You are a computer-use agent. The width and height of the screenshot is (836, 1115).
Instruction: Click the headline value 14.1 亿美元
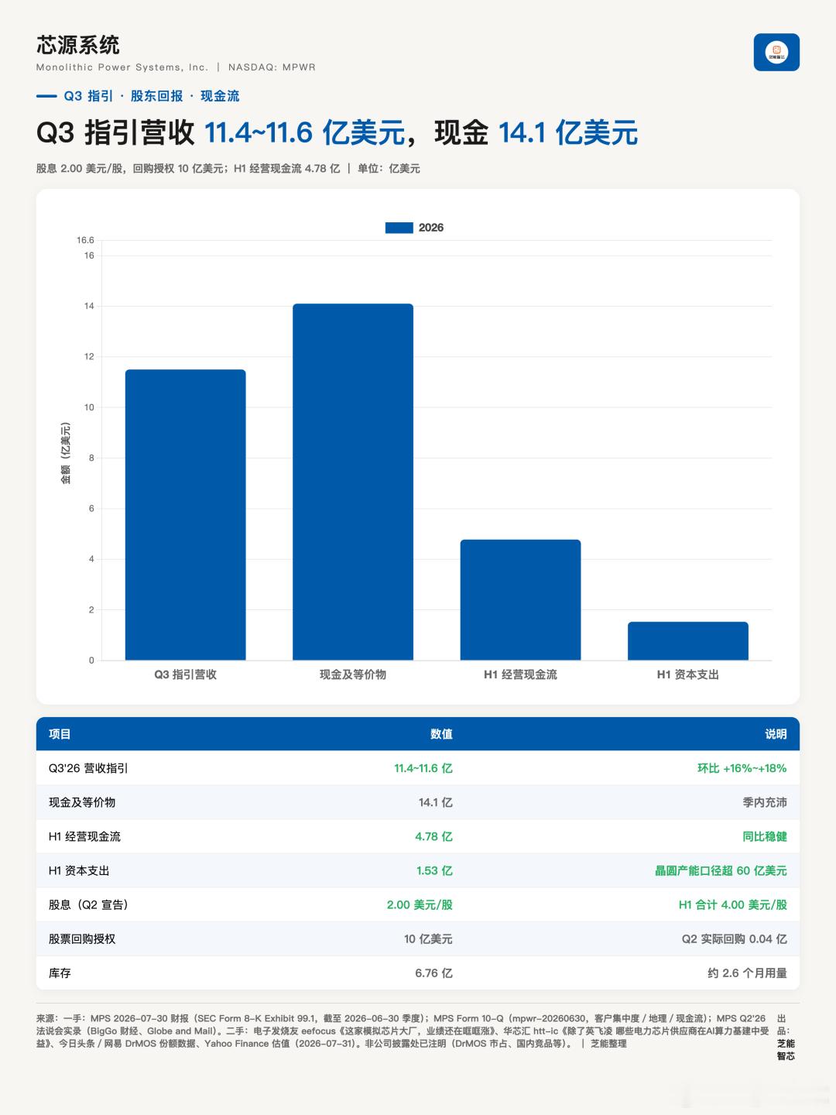tap(568, 133)
